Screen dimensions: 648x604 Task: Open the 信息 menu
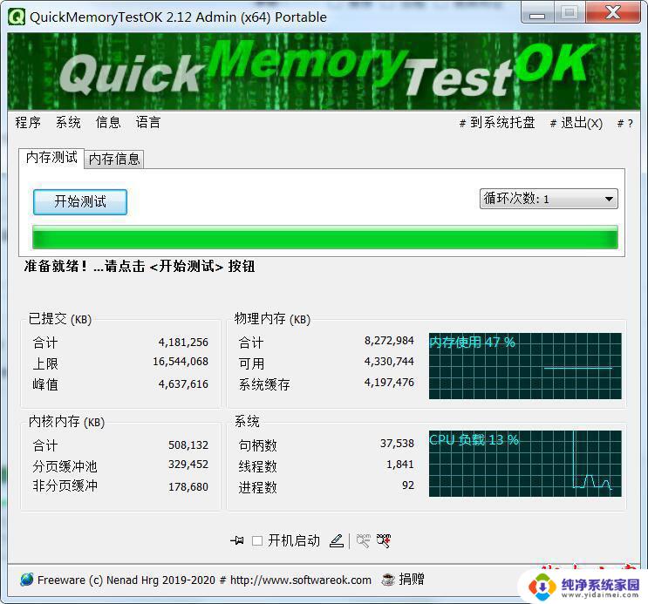pyautogui.click(x=108, y=122)
